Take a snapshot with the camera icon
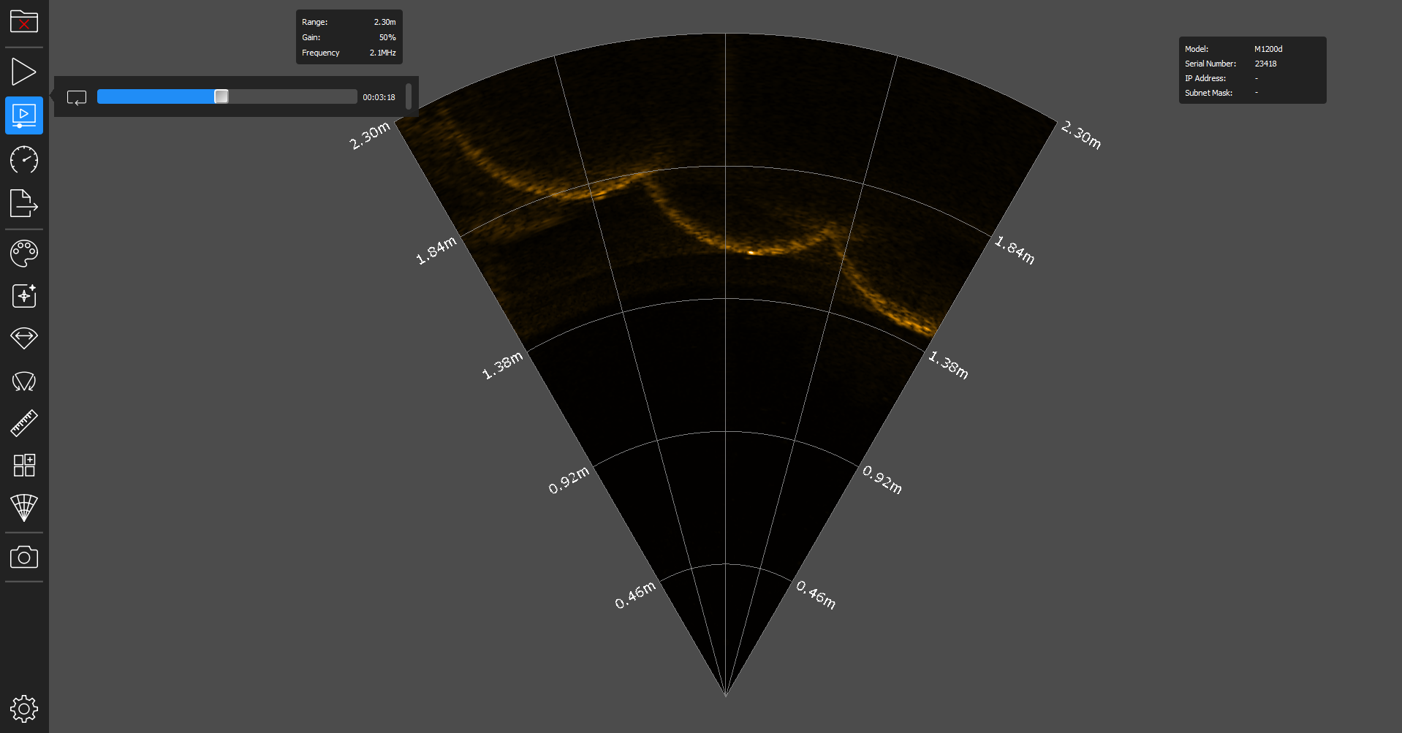 pos(24,557)
